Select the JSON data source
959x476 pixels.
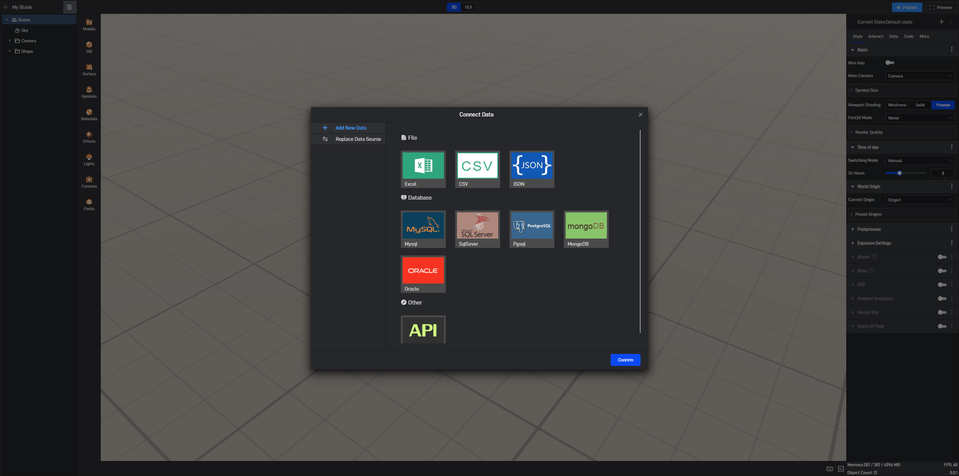(532, 169)
